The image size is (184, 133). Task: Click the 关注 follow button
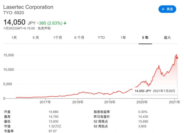167,9
